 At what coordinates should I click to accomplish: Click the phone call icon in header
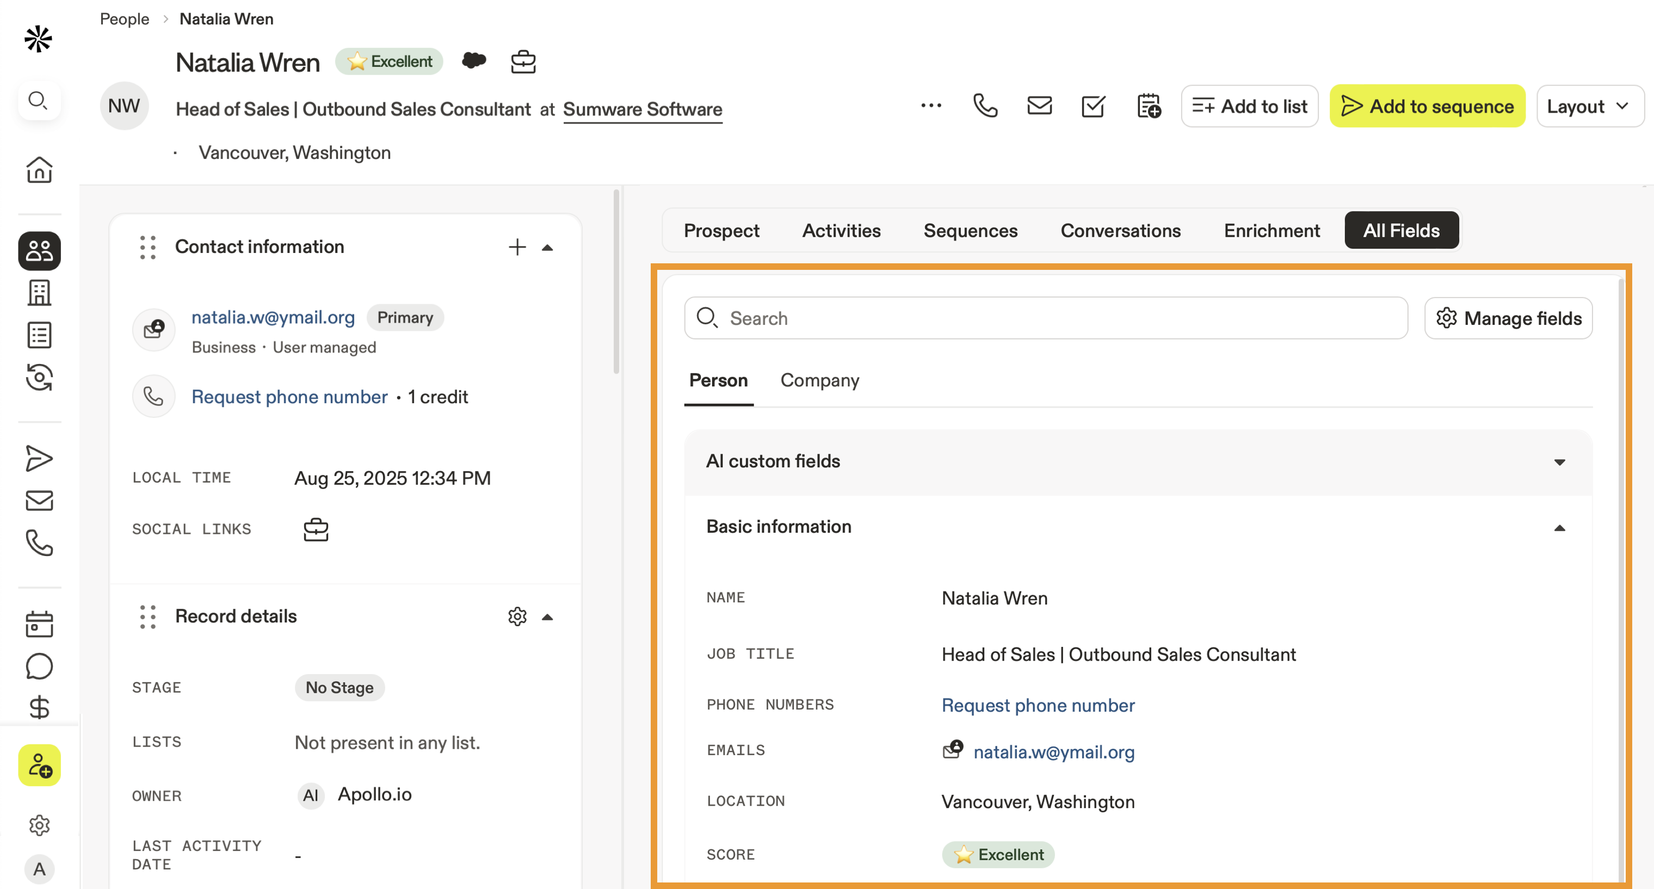[985, 106]
